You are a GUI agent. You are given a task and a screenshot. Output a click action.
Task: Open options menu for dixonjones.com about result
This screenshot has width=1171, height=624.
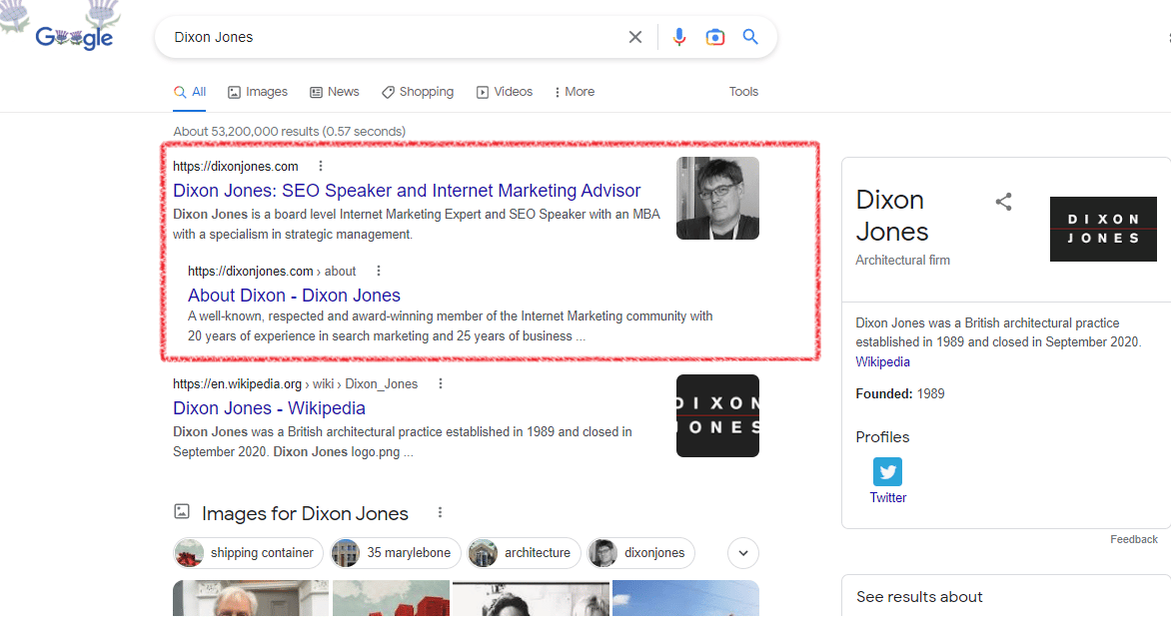pyautogui.click(x=379, y=271)
